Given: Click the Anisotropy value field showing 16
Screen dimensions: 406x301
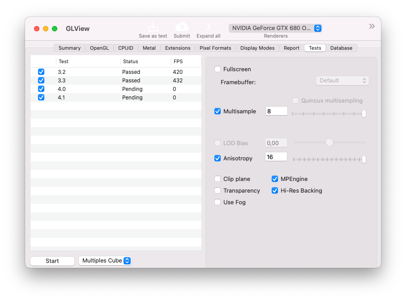Looking at the screenshot, I should click(x=276, y=157).
